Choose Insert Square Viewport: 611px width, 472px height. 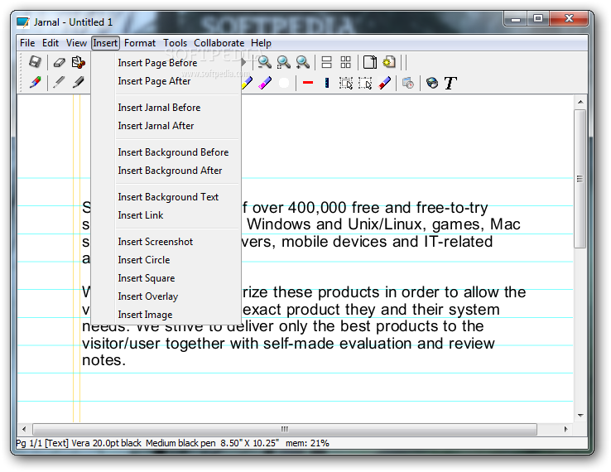[x=166, y=278]
